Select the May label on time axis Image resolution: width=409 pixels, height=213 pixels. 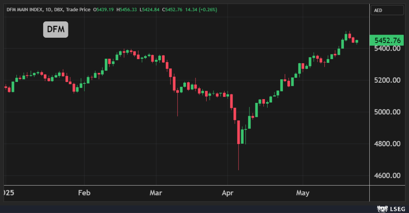(x=303, y=193)
